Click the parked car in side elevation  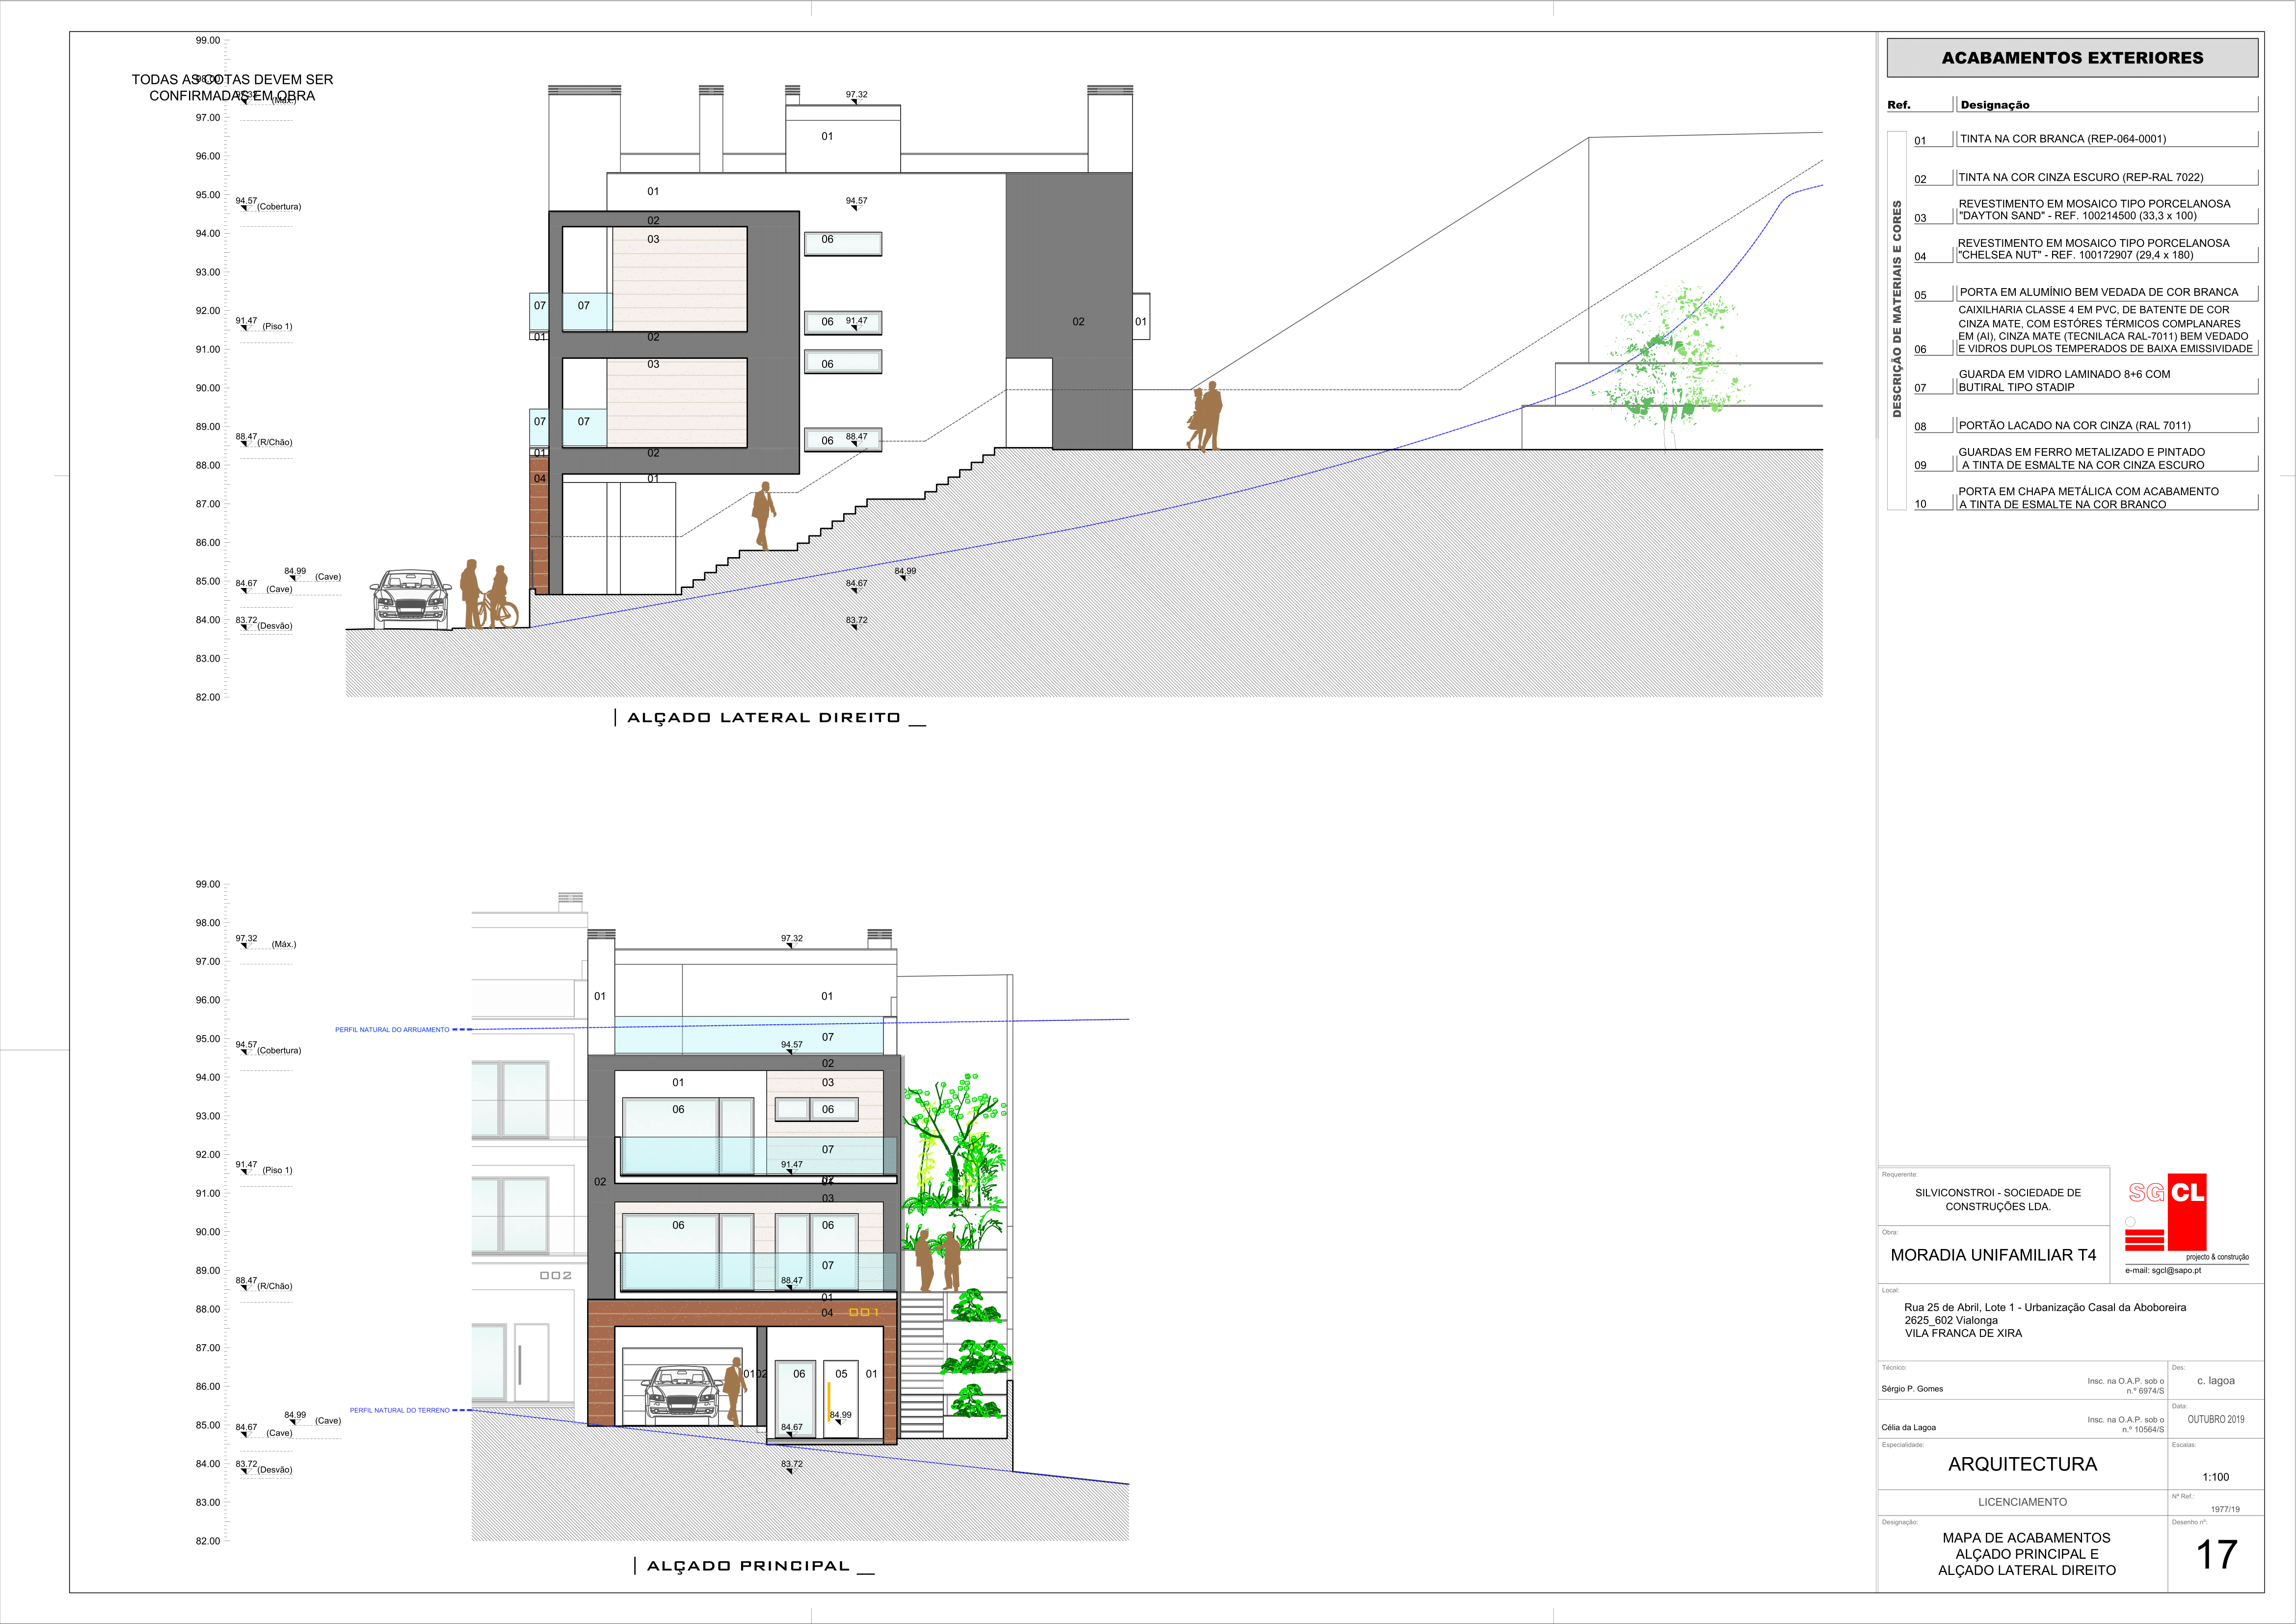[410, 598]
